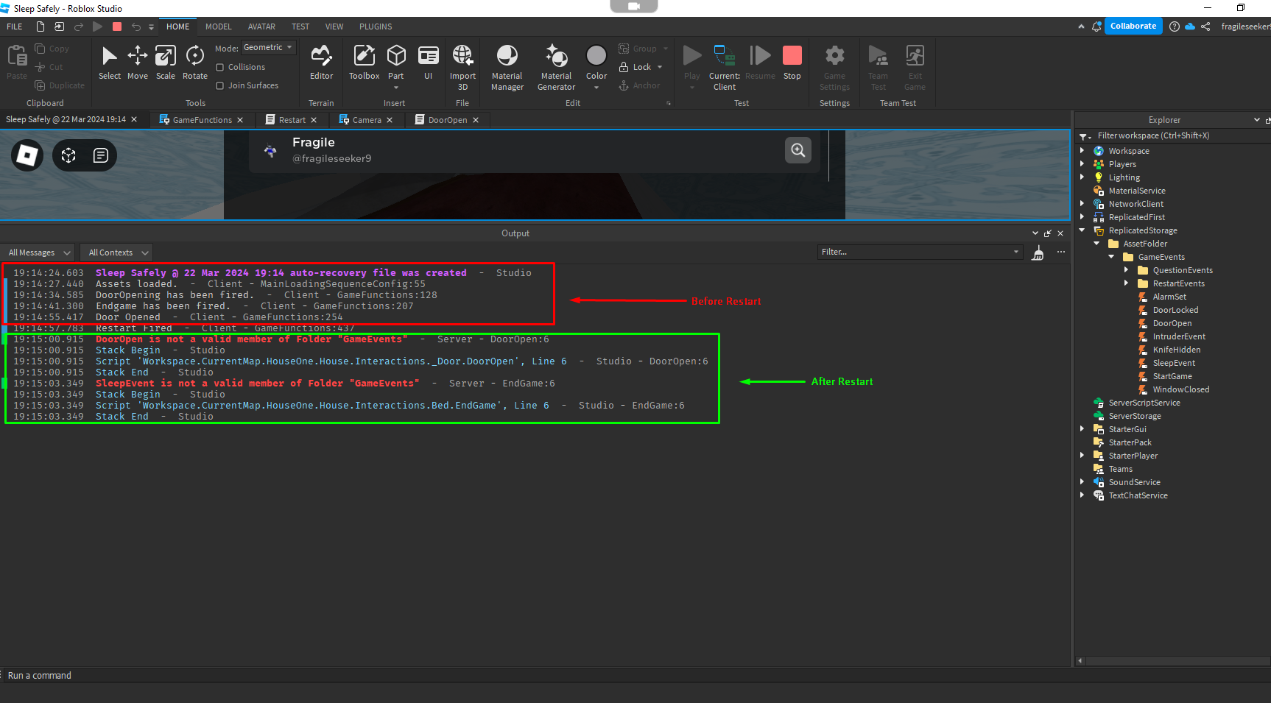Open the Toolbox
The width and height of the screenshot is (1271, 703).
click(364, 65)
